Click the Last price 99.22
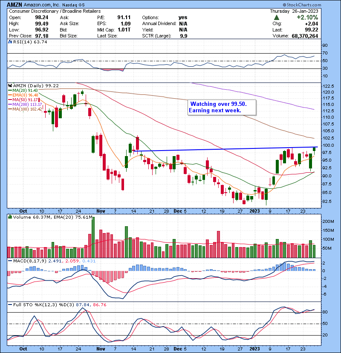341x353 pixels. pos(312,30)
